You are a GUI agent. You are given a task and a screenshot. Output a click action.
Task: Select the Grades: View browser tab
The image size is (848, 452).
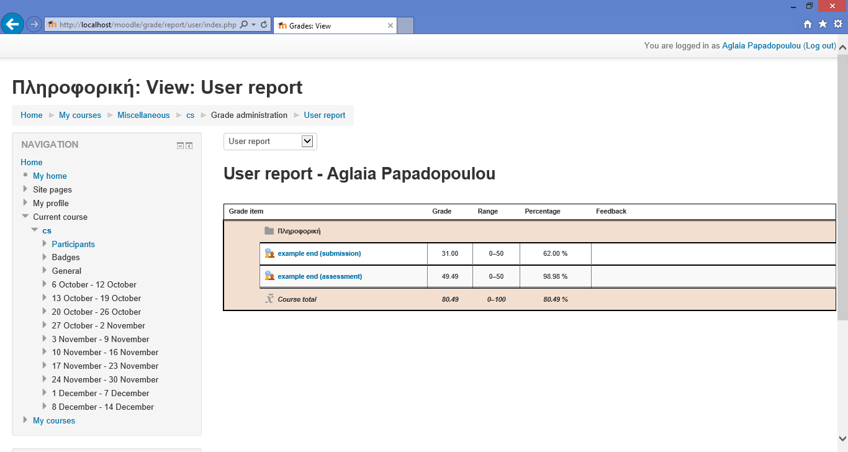pyautogui.click(x=335, y=25)
